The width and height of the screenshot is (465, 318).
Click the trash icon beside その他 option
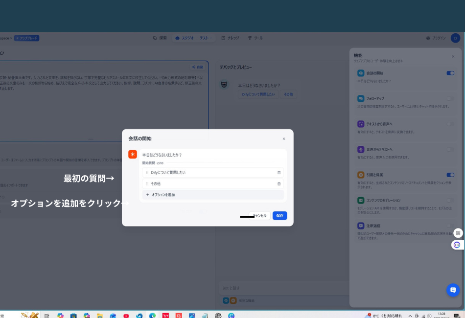click(279, 183)
